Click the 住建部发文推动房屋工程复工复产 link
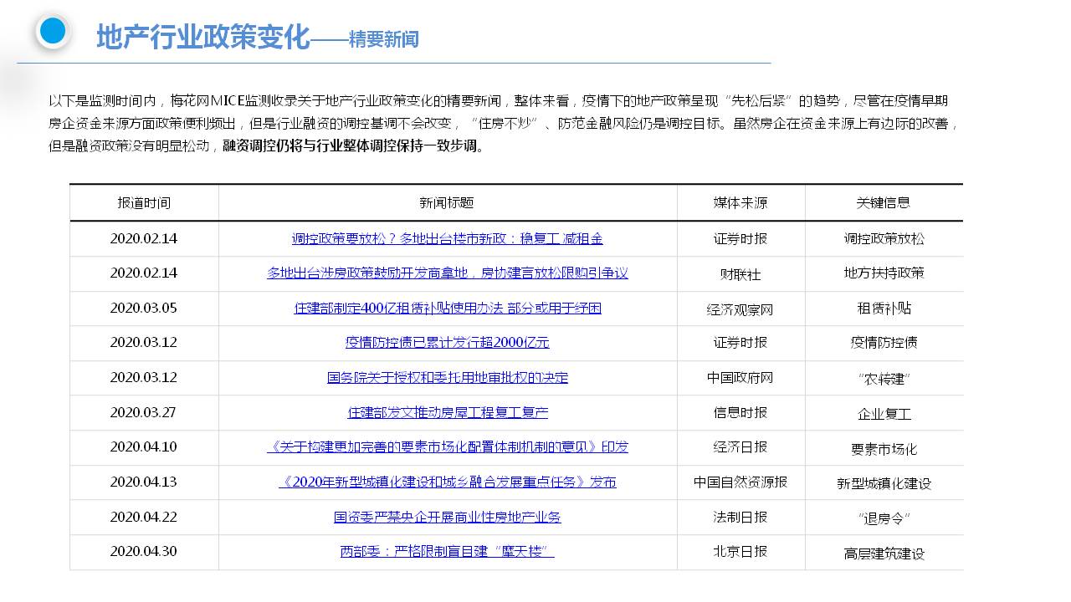 click(447, 412)
